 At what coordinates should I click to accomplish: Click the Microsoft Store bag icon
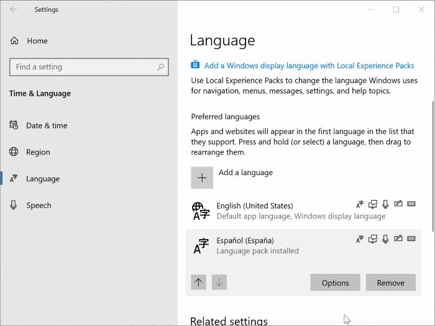click(x=195, y=65)
